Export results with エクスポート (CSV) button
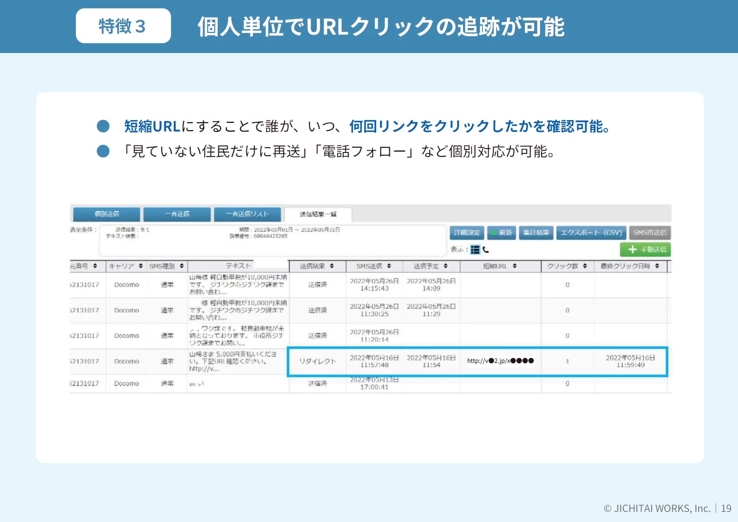 click(x=591, y=233)
